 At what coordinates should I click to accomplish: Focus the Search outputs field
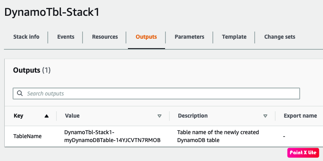158,94
